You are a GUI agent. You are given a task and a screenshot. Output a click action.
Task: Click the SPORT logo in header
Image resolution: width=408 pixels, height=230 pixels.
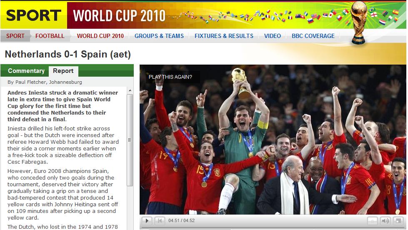34,15
